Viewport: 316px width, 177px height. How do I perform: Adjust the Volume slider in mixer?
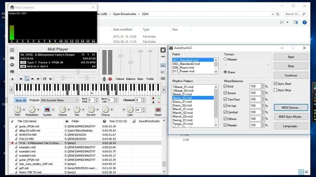click(120, 56)
